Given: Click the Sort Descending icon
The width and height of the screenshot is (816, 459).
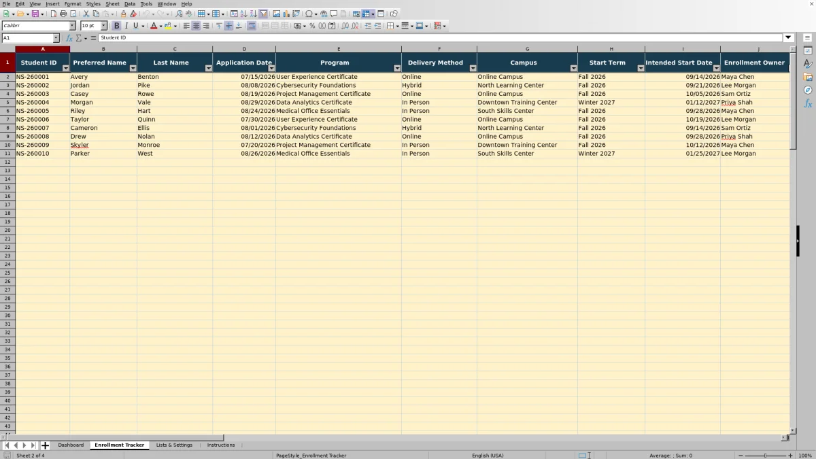Looking at the screenshot, I should tap(253, 14).
